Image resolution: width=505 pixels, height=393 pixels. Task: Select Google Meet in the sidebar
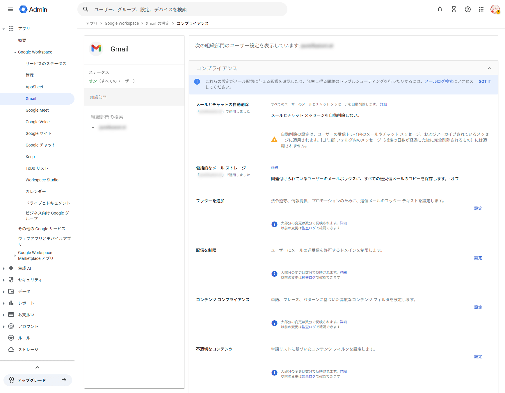pos(37,110)
